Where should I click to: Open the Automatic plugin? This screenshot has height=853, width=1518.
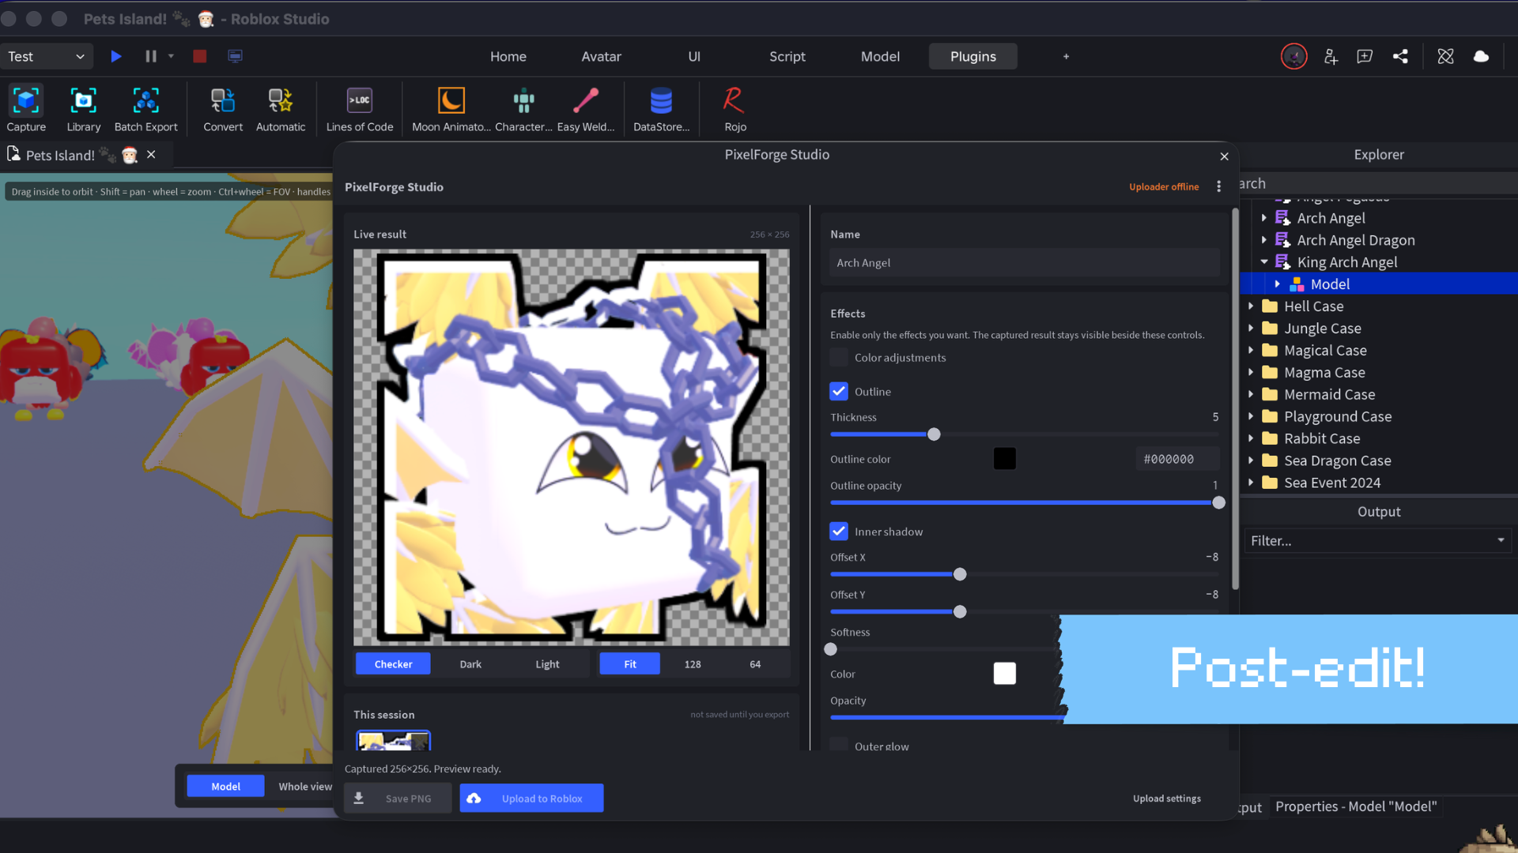(281, 109)
